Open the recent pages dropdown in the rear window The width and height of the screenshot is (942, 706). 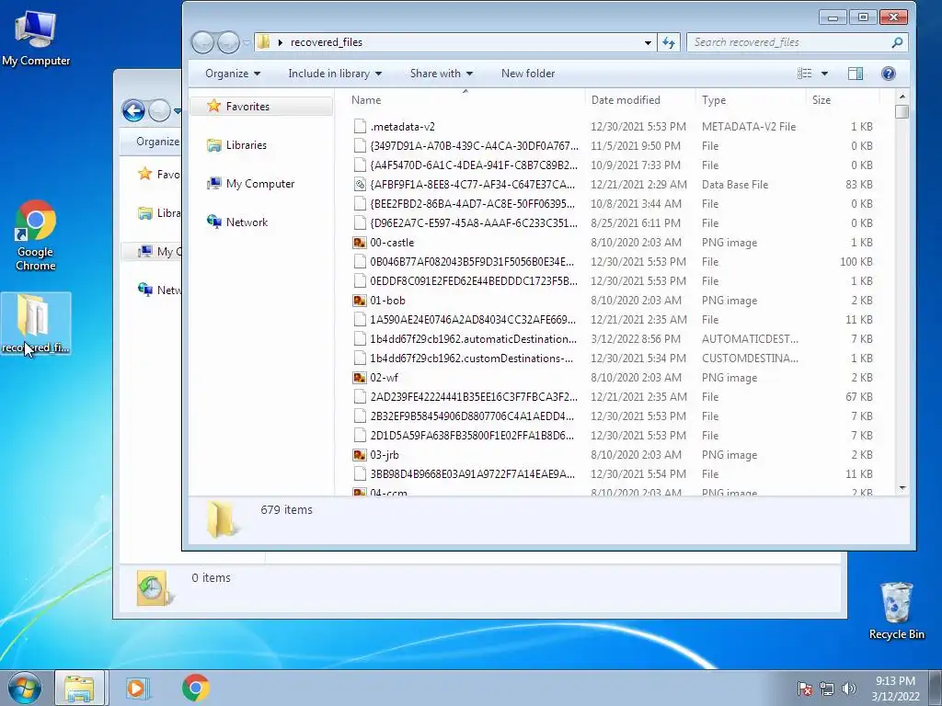(178, 111)
